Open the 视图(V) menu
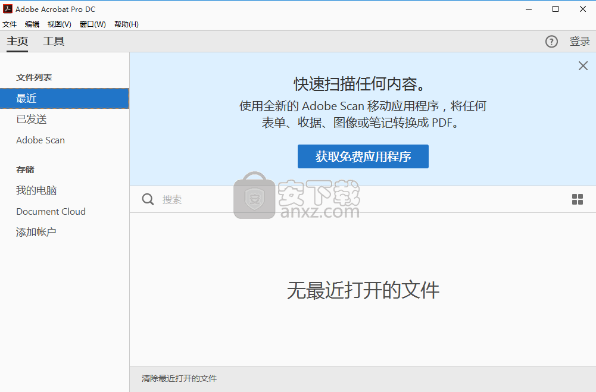 click(x=60, y=24)
